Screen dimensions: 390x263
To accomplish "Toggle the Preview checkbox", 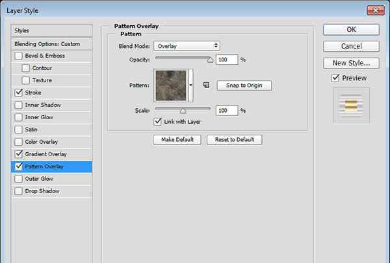I will coord(335,78).
